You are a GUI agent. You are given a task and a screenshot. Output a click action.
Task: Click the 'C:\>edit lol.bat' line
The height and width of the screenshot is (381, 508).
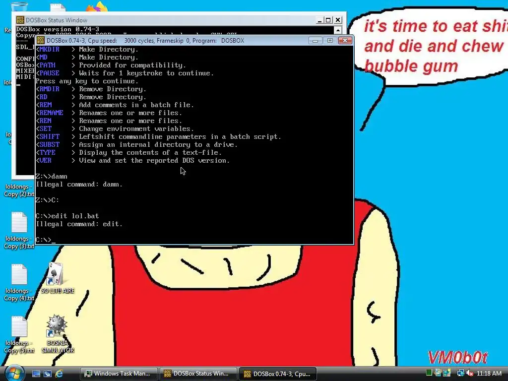point(67,216)
